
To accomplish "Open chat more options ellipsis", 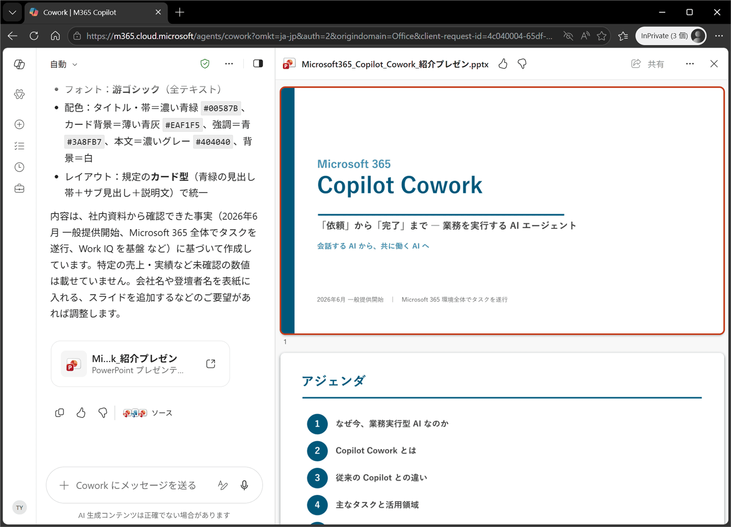I will click(229, 64).
